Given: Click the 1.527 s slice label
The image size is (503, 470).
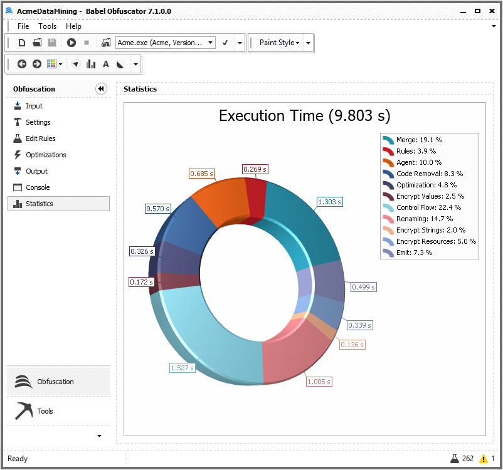Looking at the screenshot, I should click(x=182, y=368).
